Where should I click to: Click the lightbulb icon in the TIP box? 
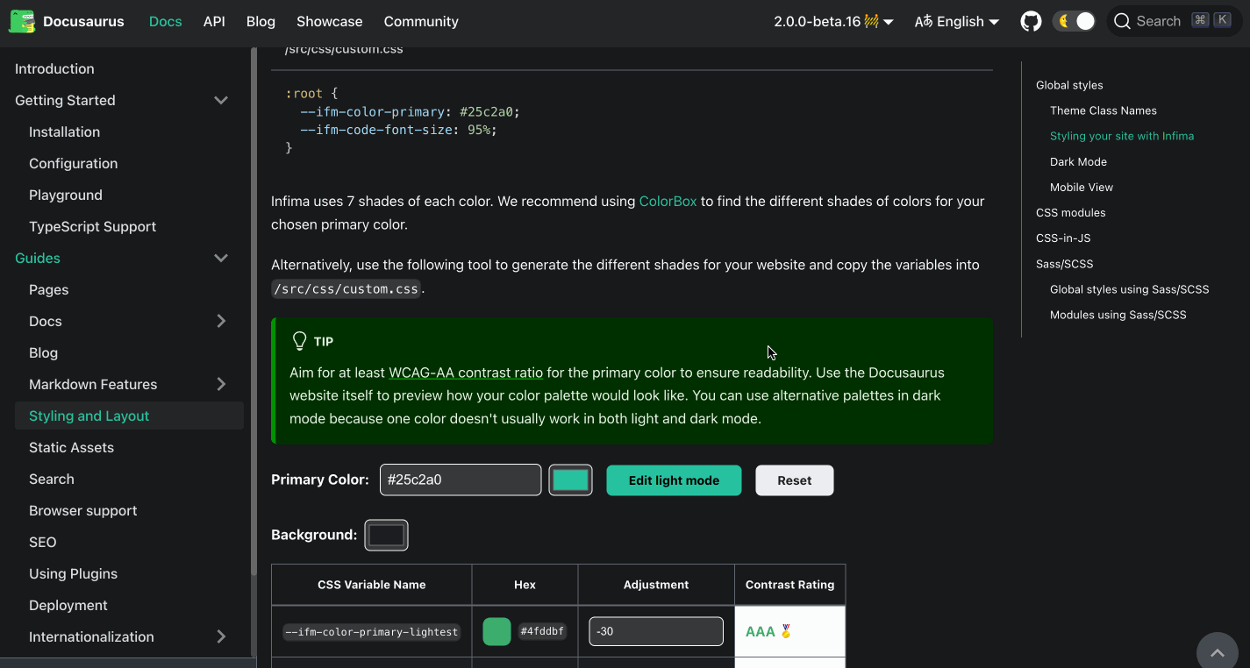click(297, 341)
